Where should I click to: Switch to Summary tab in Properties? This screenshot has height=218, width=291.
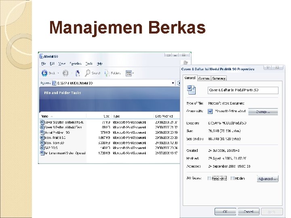coord(219,78)
